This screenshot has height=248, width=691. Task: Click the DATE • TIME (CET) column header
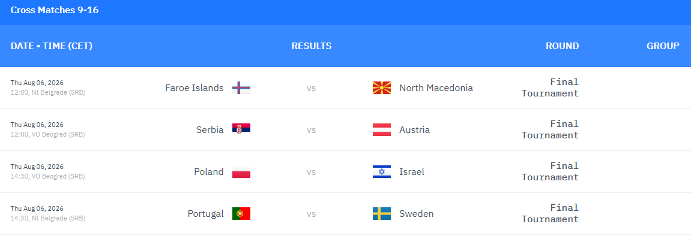pos(52,46)
